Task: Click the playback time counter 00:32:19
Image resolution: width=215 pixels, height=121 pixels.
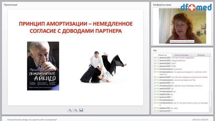Action: (196, 120)
